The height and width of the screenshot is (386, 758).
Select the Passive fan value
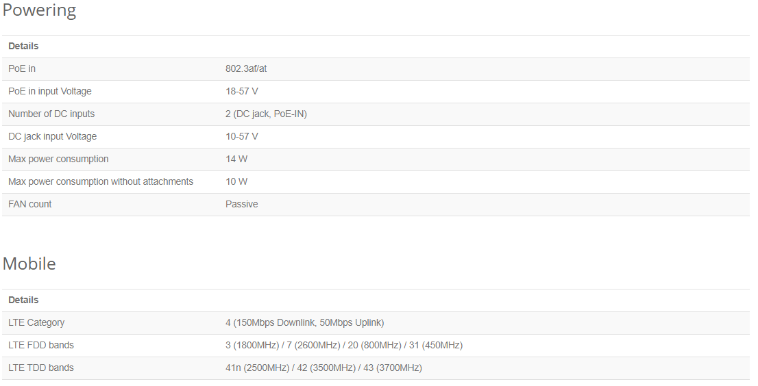pyautogui.click(x=242, y=204)
